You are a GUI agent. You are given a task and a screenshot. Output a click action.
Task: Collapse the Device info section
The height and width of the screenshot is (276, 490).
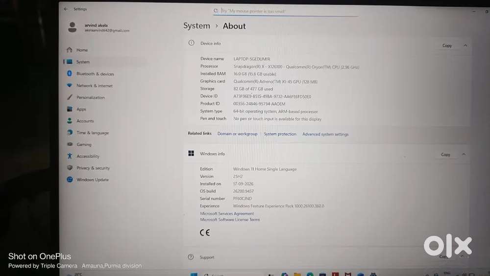tap(465, 46)
